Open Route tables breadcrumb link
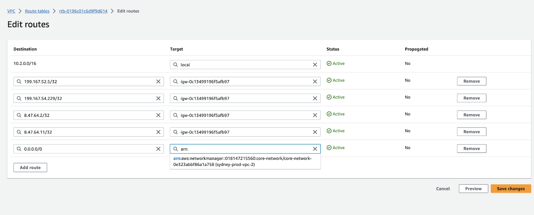The image size is (534, 215). (37, 11)
